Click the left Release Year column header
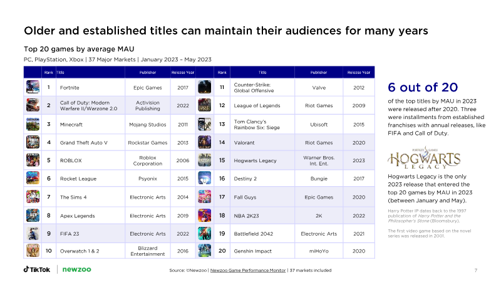 183,72
